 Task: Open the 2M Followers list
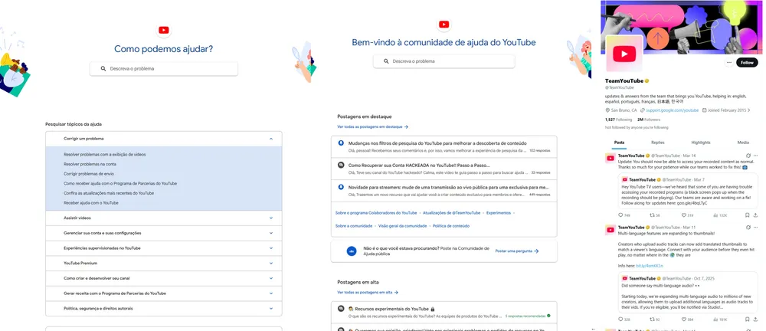click(x=648, y=120)
